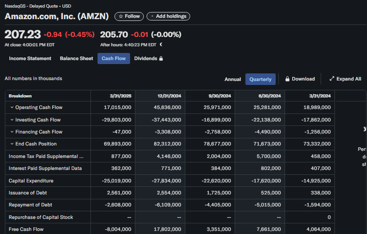Click the closing price 207.23
The width and height of the screenshot is (367, 234).
click(23, 35)
